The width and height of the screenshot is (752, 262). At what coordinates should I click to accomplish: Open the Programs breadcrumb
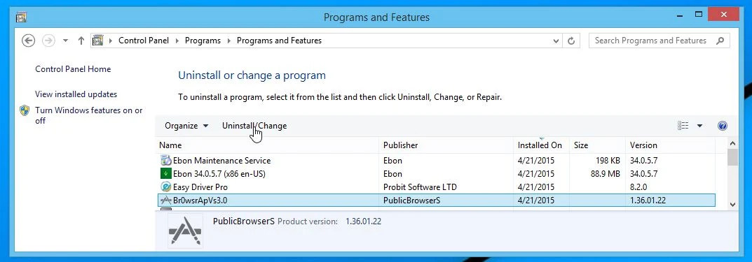tap(203, 41)
